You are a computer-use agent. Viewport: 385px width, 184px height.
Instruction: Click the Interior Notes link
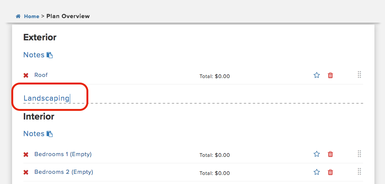[34, 133]
